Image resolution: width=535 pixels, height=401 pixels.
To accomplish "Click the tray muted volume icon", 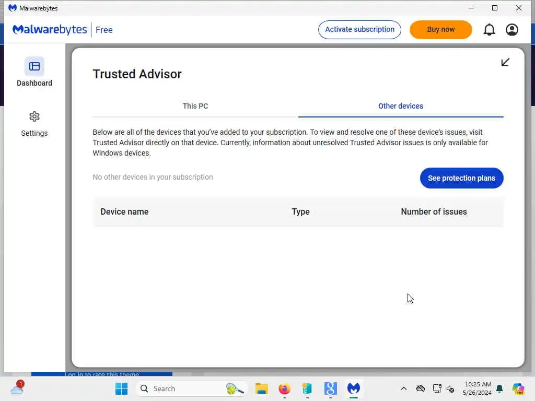I will (x=450, y=388).
